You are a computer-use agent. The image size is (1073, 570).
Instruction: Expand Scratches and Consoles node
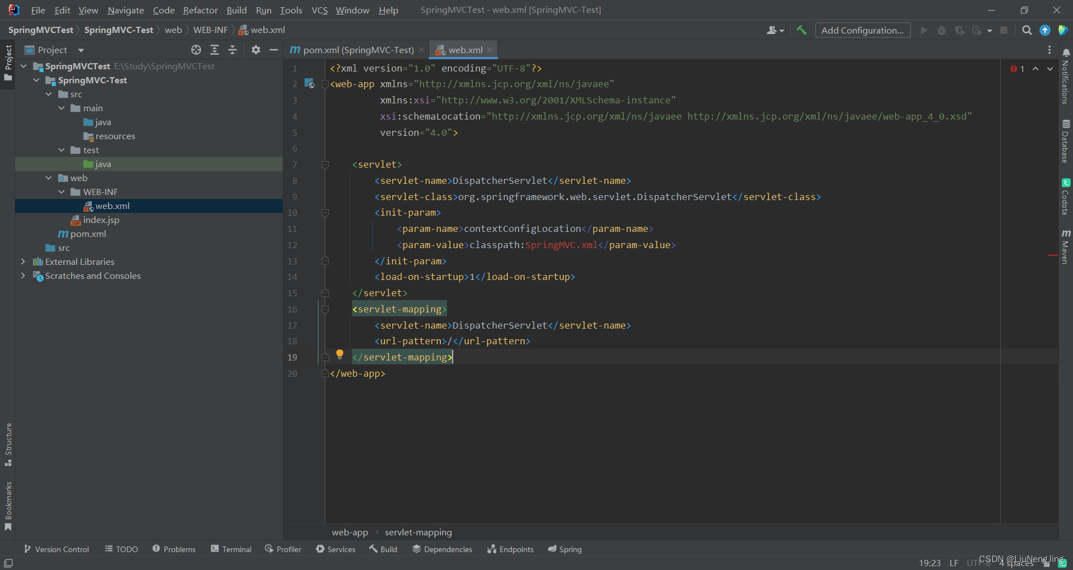23,275
